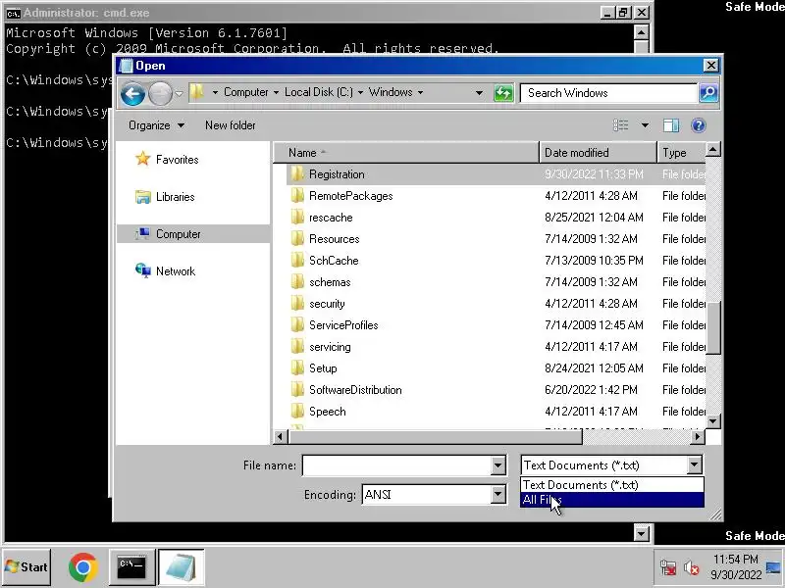Open the Windows Start menu
Screen dimensions: 785x588
pyautogui.click(x=27, y=567)
